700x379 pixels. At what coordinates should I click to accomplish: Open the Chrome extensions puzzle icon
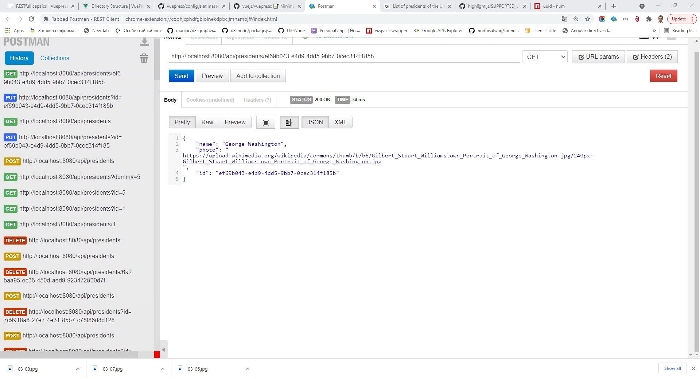click(649, 19)
